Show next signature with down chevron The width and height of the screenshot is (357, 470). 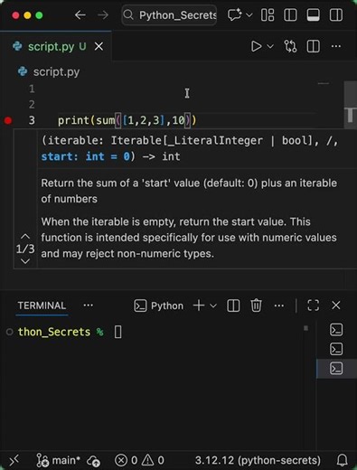pos(25,261)
